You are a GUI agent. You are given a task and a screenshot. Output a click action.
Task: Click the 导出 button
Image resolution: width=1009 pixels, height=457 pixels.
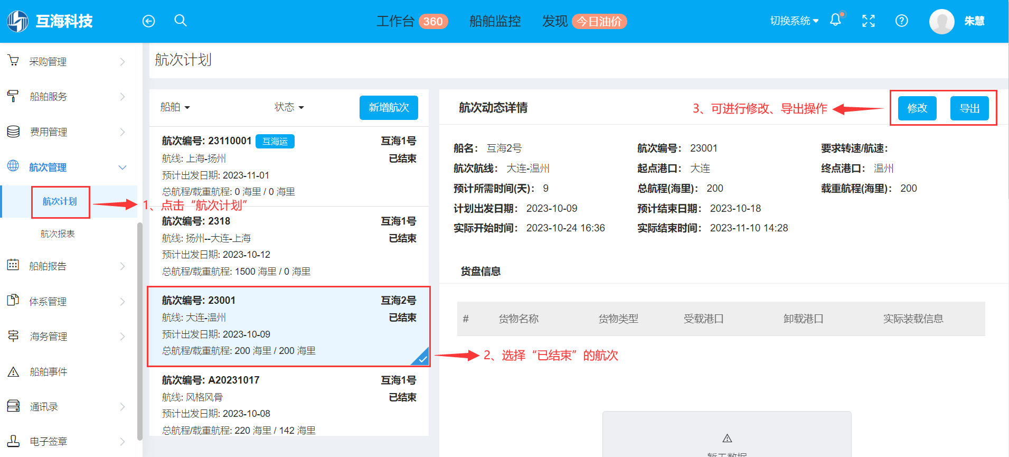click(x=969, y=108)
